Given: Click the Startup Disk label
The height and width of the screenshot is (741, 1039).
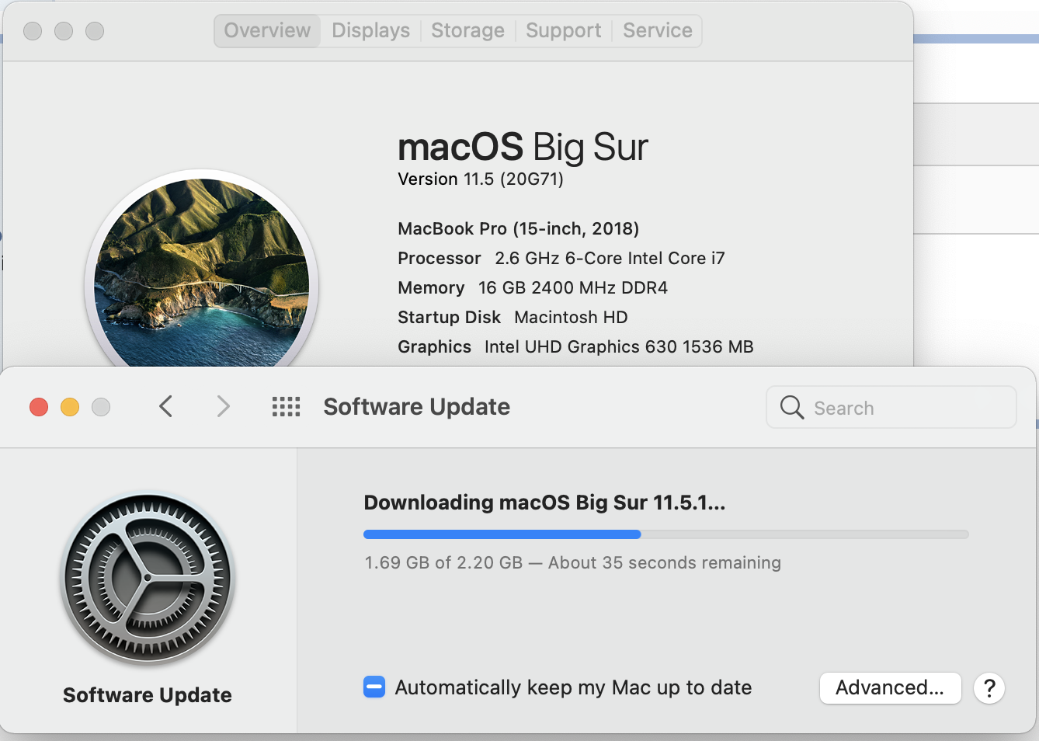Looking at the screenshot, I should [449, 318].
